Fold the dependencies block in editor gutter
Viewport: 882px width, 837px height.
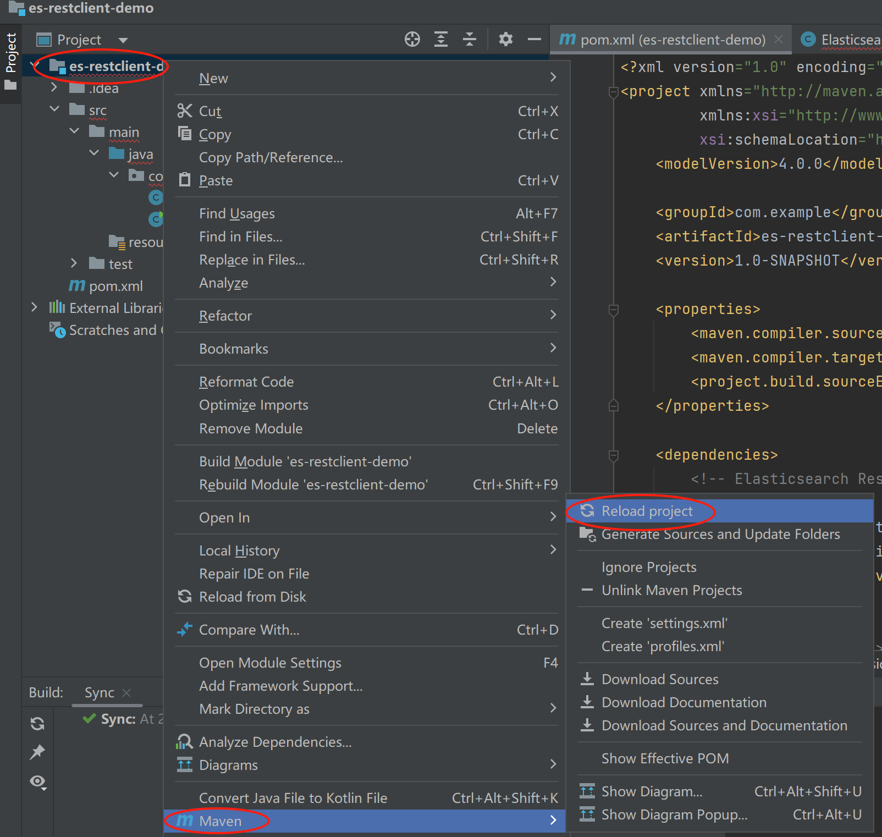[x=614, y=455]
